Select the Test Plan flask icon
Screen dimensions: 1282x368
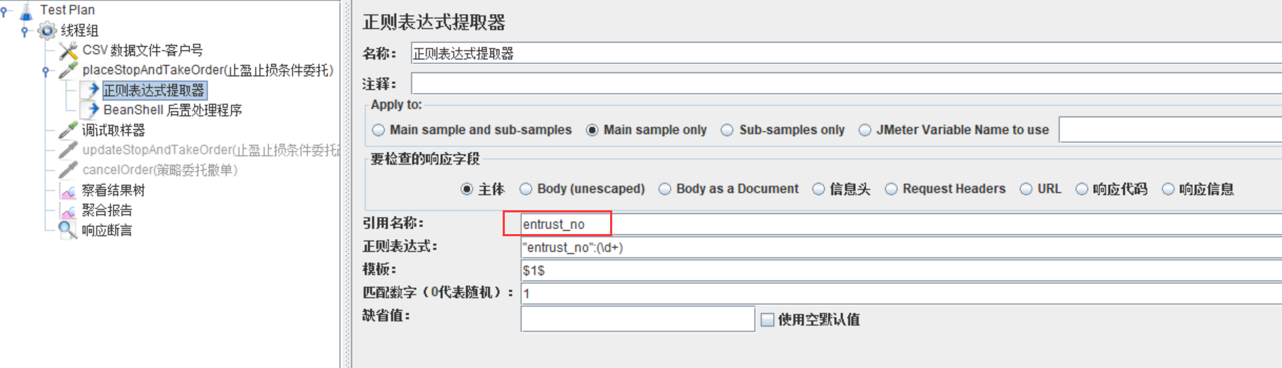pyautogui.click(x=26, y=11)
